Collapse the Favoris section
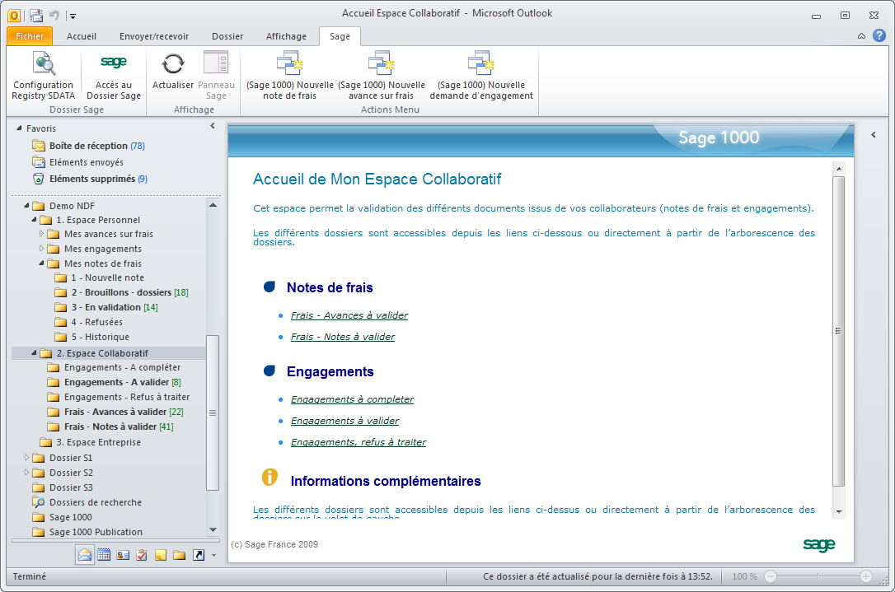The height and width of the screenshot is (592, 895). 19,128
